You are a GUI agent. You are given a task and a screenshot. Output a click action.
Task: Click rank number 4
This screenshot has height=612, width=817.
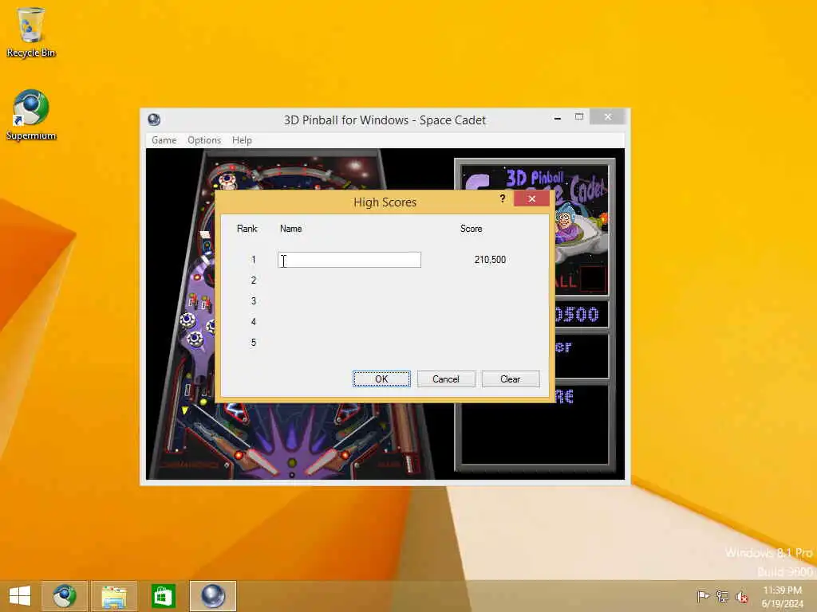(254, 322)
